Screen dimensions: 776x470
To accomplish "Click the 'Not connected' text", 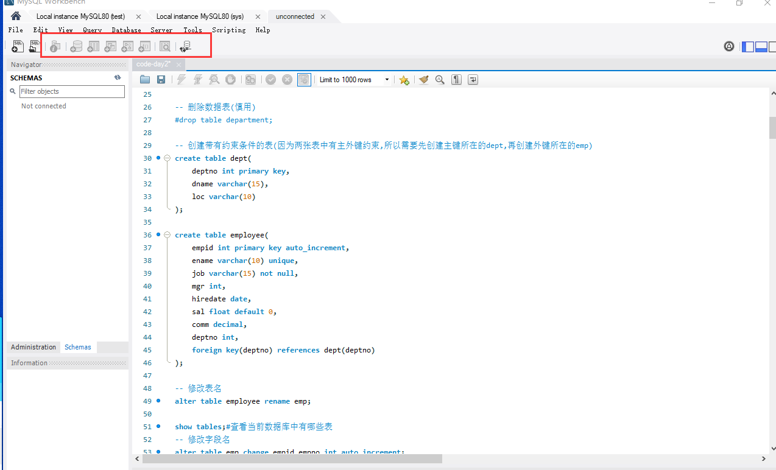I will pyautogui.click(x=44, y=106).
